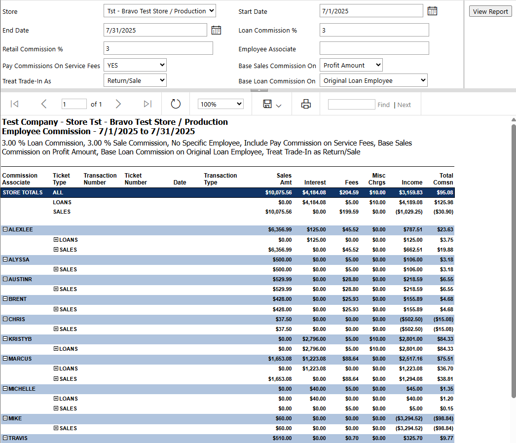The height and width of the screenshot is (443, 516).
Task: Open Treat Trade-In As dropdown
Action: 135,80
